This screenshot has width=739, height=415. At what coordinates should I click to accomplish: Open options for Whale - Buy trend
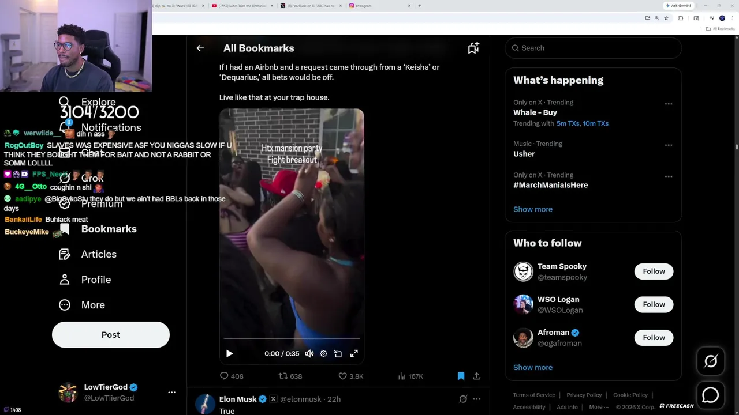tap(669, 104)
